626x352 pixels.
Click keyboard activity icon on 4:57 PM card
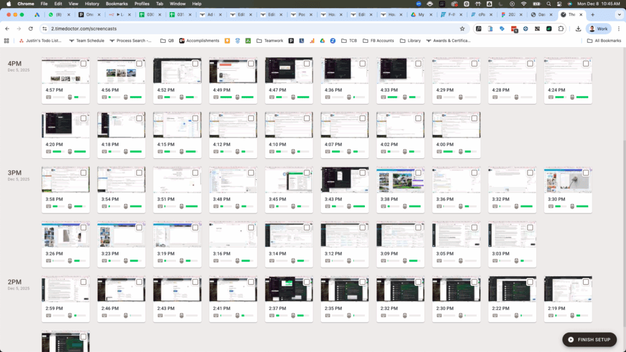[48, 97]
